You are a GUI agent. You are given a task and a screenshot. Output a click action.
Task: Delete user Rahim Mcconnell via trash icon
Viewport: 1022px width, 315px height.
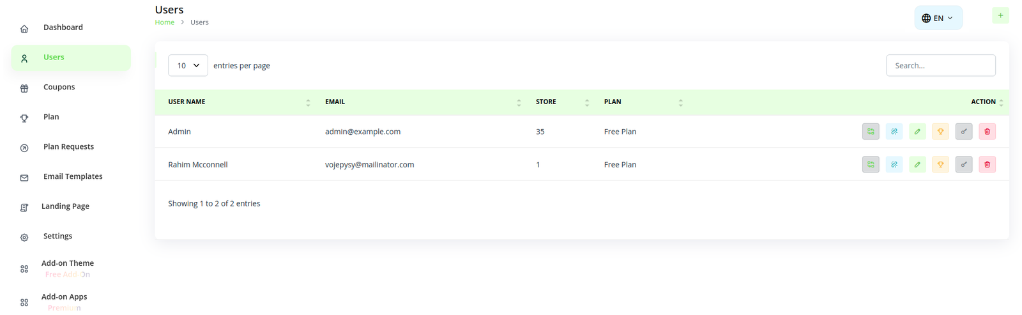point(987,165)
